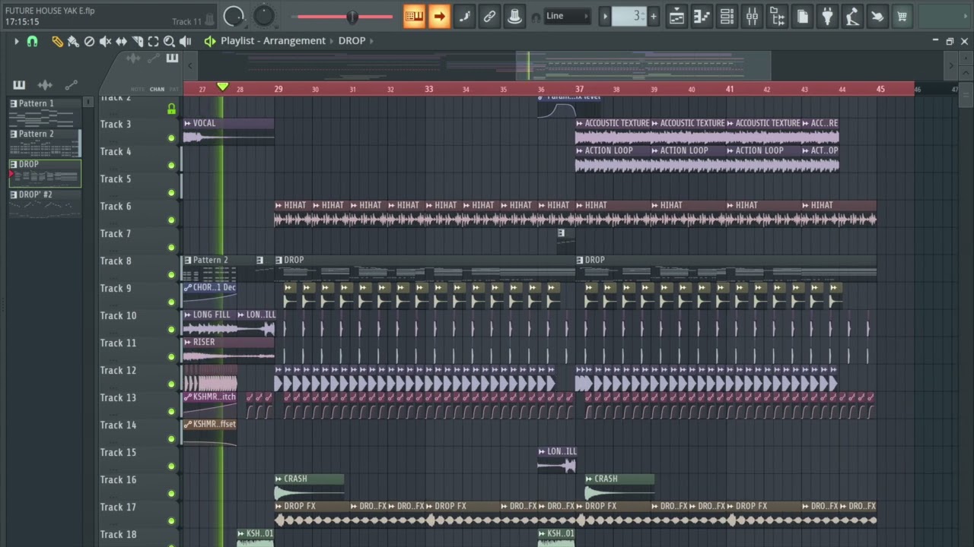This screenshot has width=974, height=547.
Task: Click the pattern number field showing 3
Action: coord(629,16)
